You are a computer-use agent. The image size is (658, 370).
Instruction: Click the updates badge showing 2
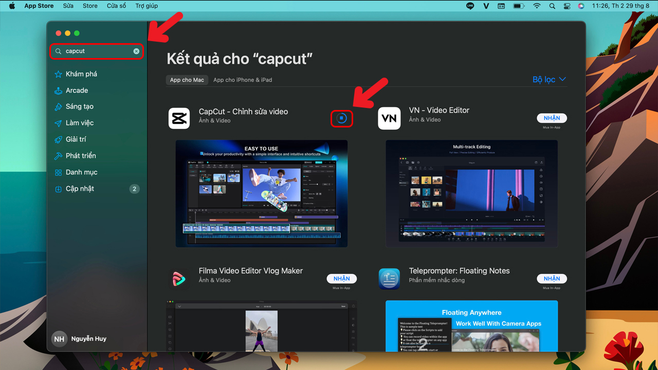click(135, 189)
